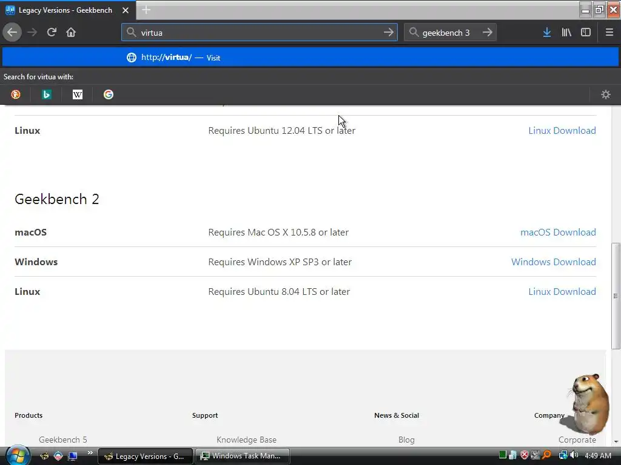Open the browser home page

(71, 33)
